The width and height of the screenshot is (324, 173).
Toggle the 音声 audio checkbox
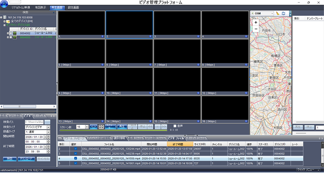[175, 126]
